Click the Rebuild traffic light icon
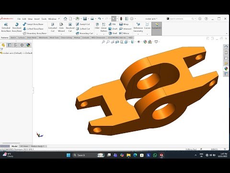 tap(121, 19)
